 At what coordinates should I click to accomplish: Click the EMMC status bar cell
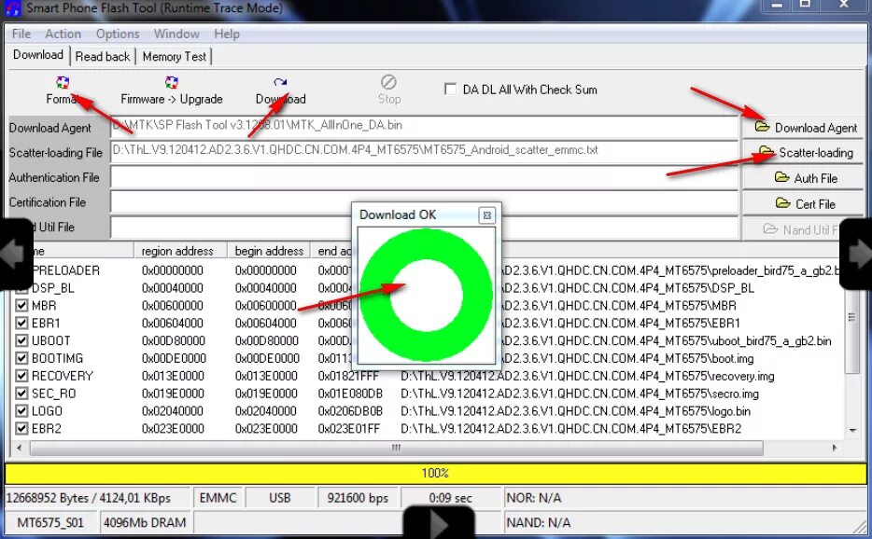point(218,498)
